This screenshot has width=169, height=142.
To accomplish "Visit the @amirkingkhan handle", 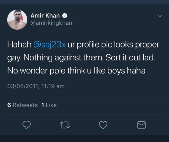I will [51, 23].
